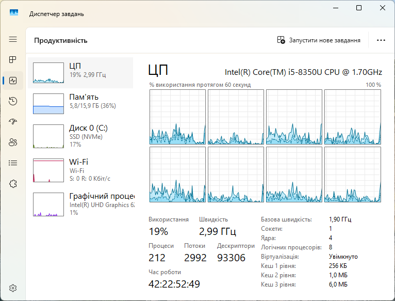Image resolution: width=395 pixels, height=301 pixels.
Task: Open the Services puzzle-piece icon
Action: [x=13, y=184]
